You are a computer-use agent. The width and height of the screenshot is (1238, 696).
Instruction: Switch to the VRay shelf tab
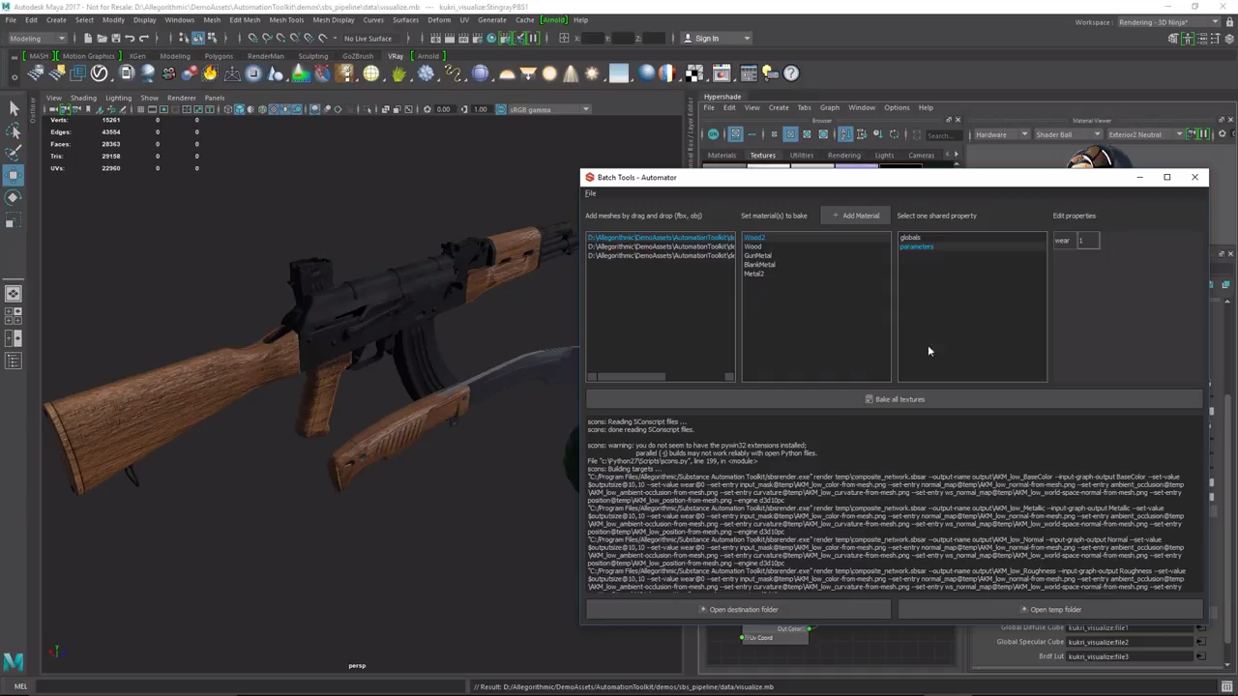pyautogui.click(x=396, y=56)
